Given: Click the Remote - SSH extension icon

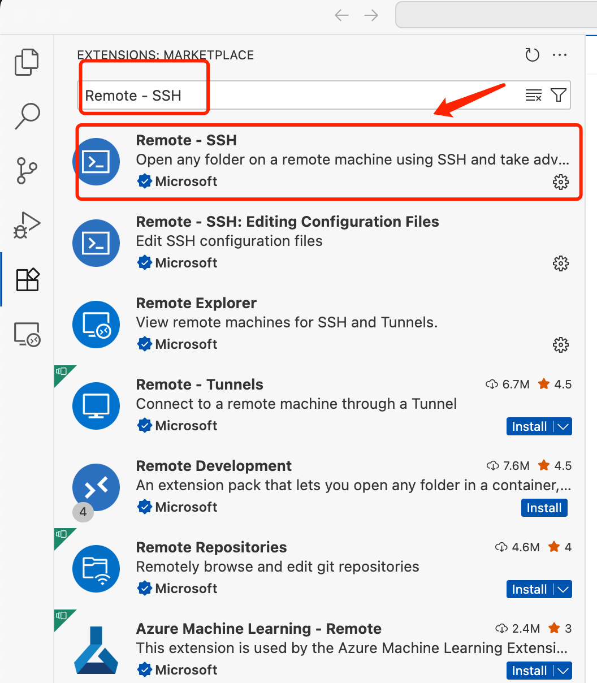Looking at the screenshot, I should 96,162.
